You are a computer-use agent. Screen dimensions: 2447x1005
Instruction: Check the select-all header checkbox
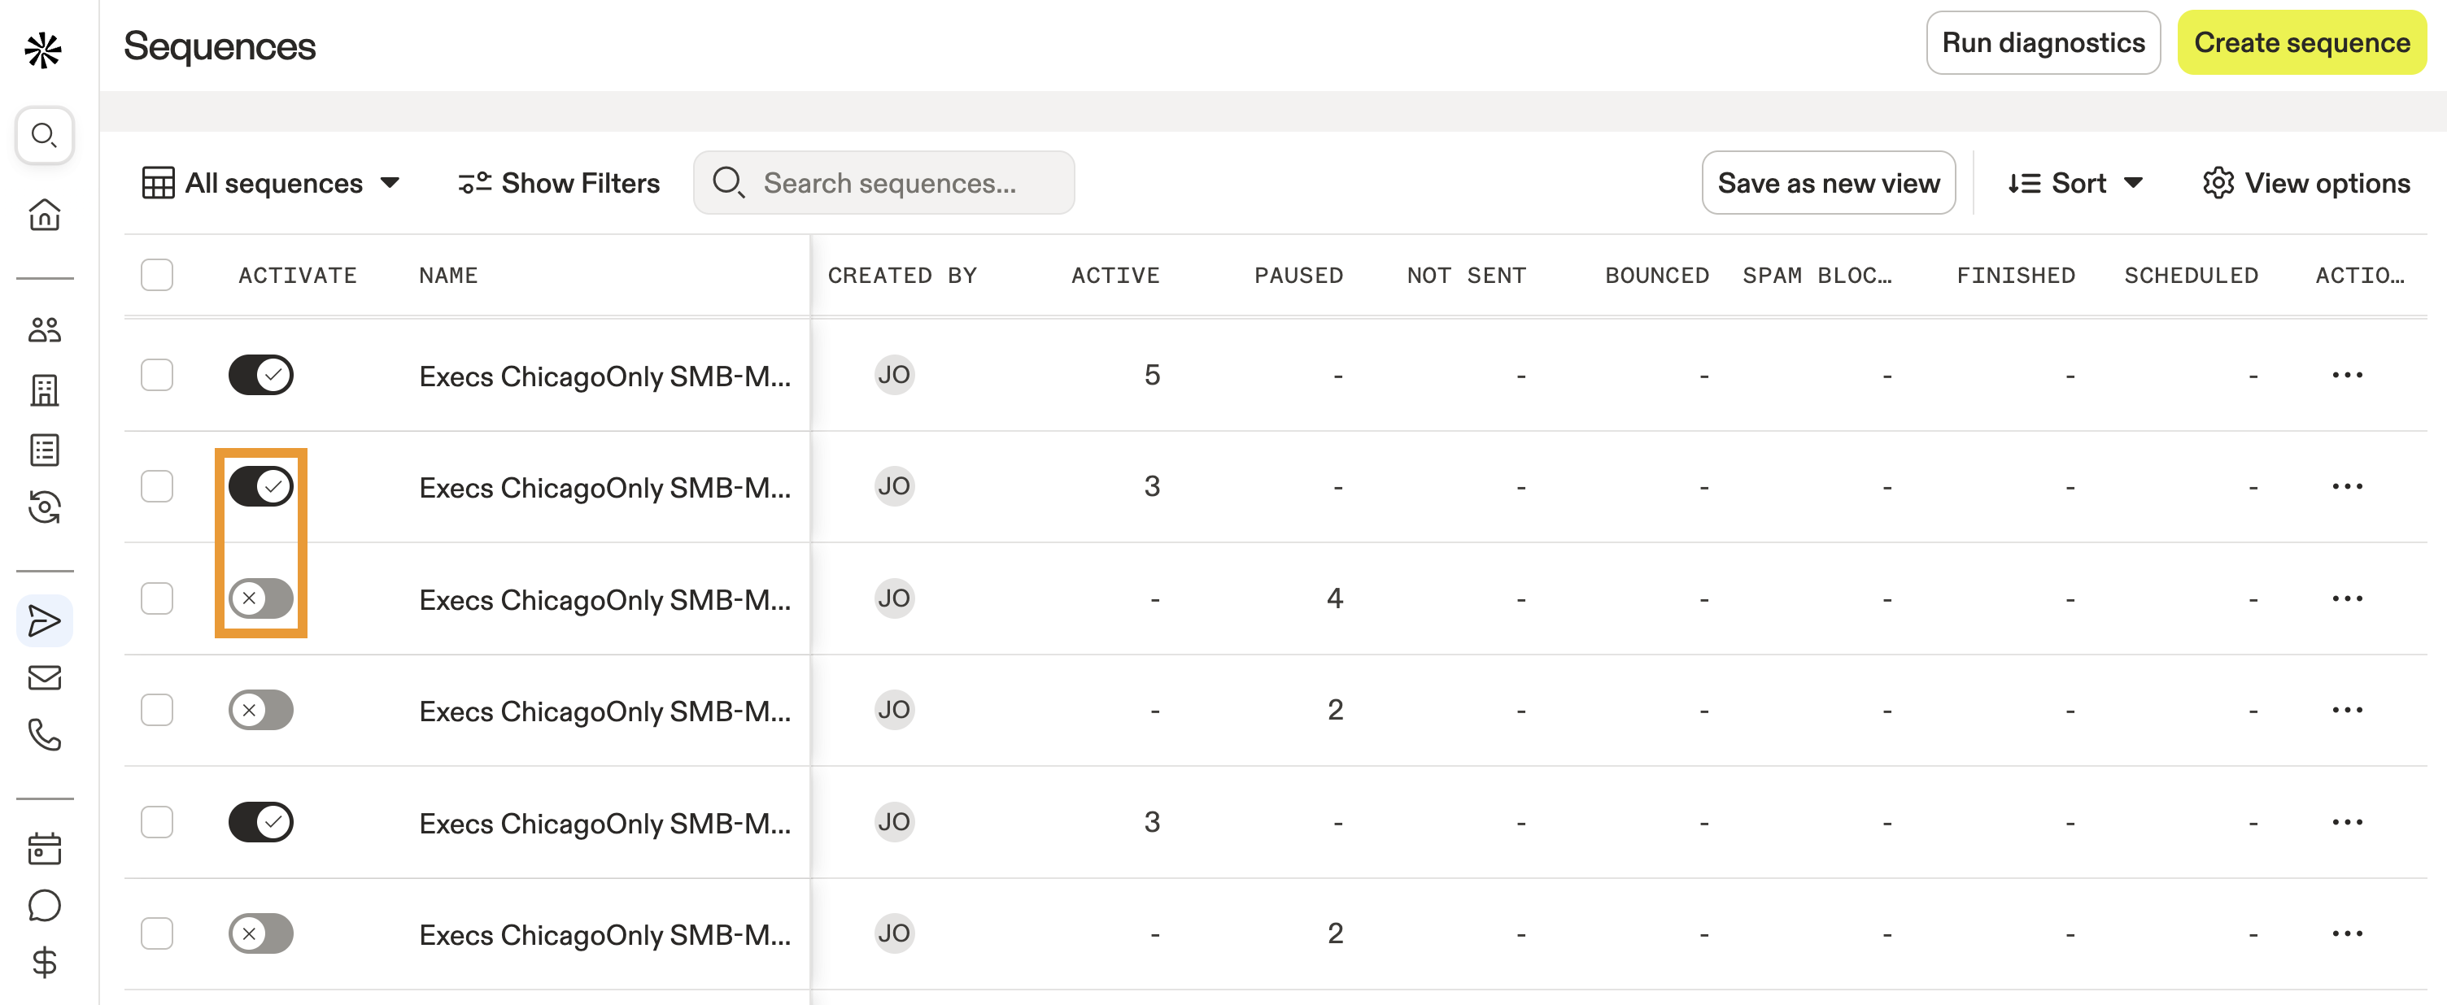157,275
